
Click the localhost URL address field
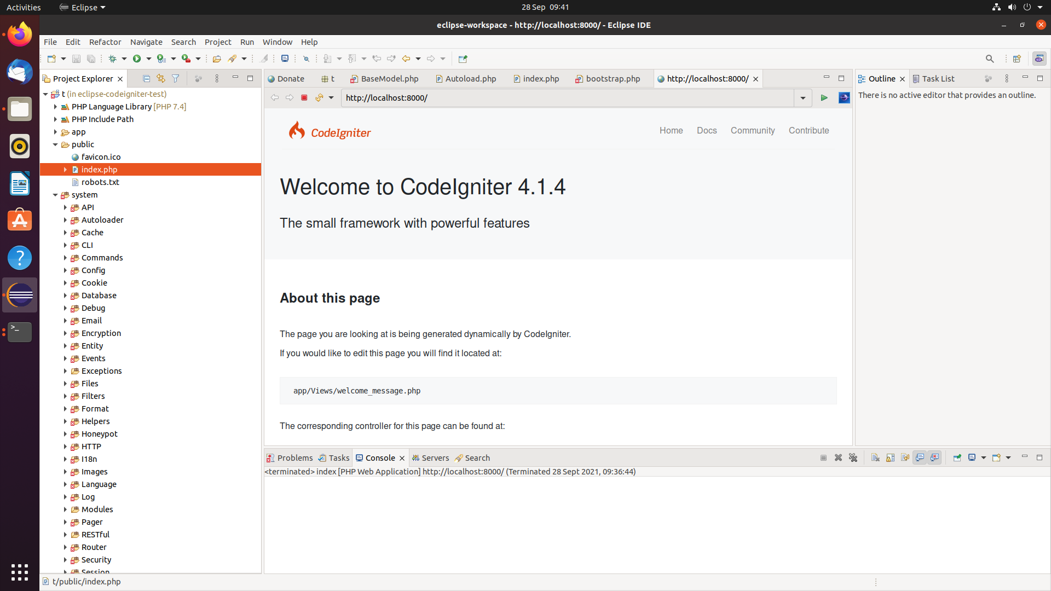568,98
